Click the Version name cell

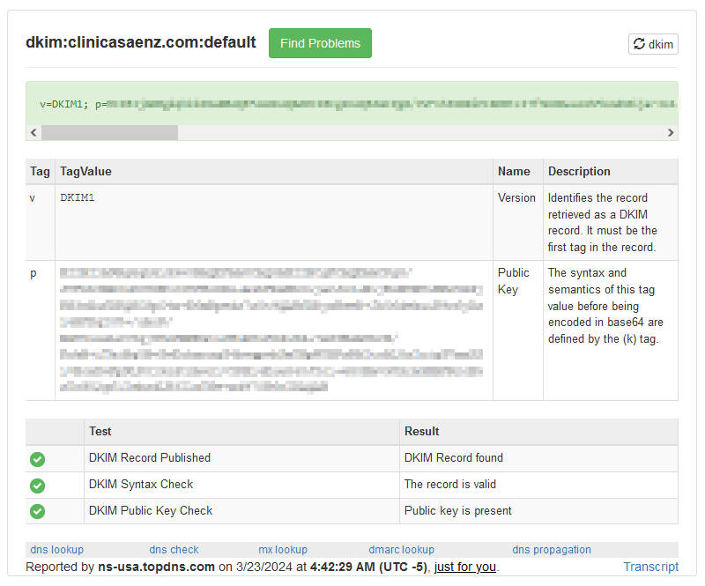click(x=518, y=223)
